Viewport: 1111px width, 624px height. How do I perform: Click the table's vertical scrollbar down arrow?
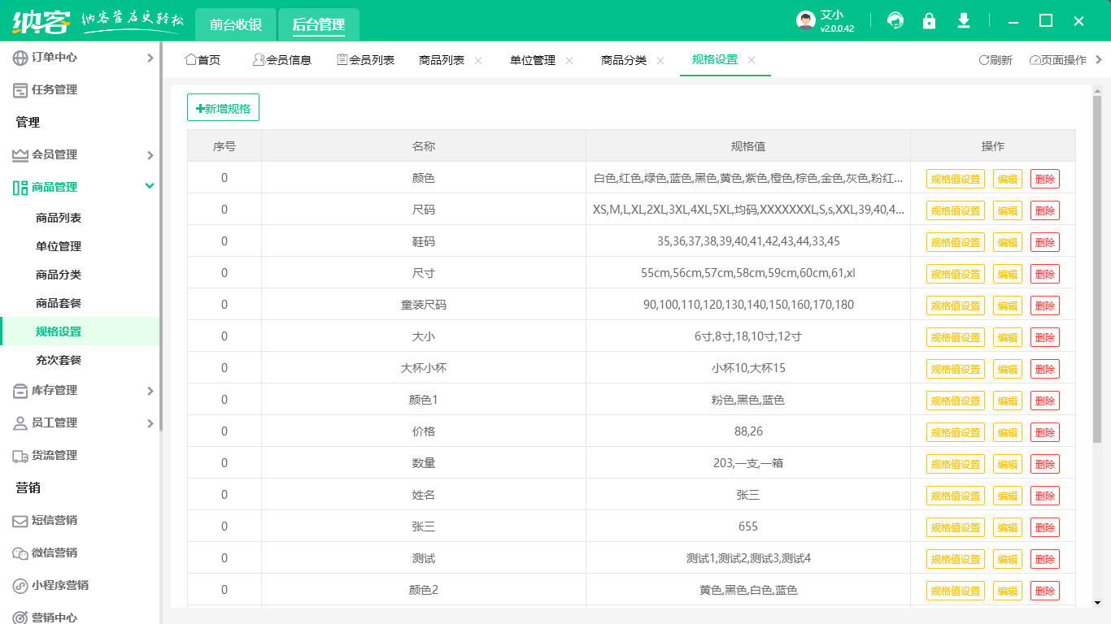1096,602
